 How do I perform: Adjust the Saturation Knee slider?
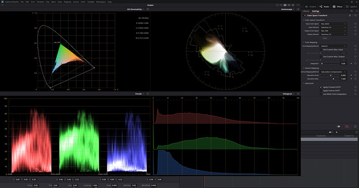pyautogui.click(x=329, y=75)
